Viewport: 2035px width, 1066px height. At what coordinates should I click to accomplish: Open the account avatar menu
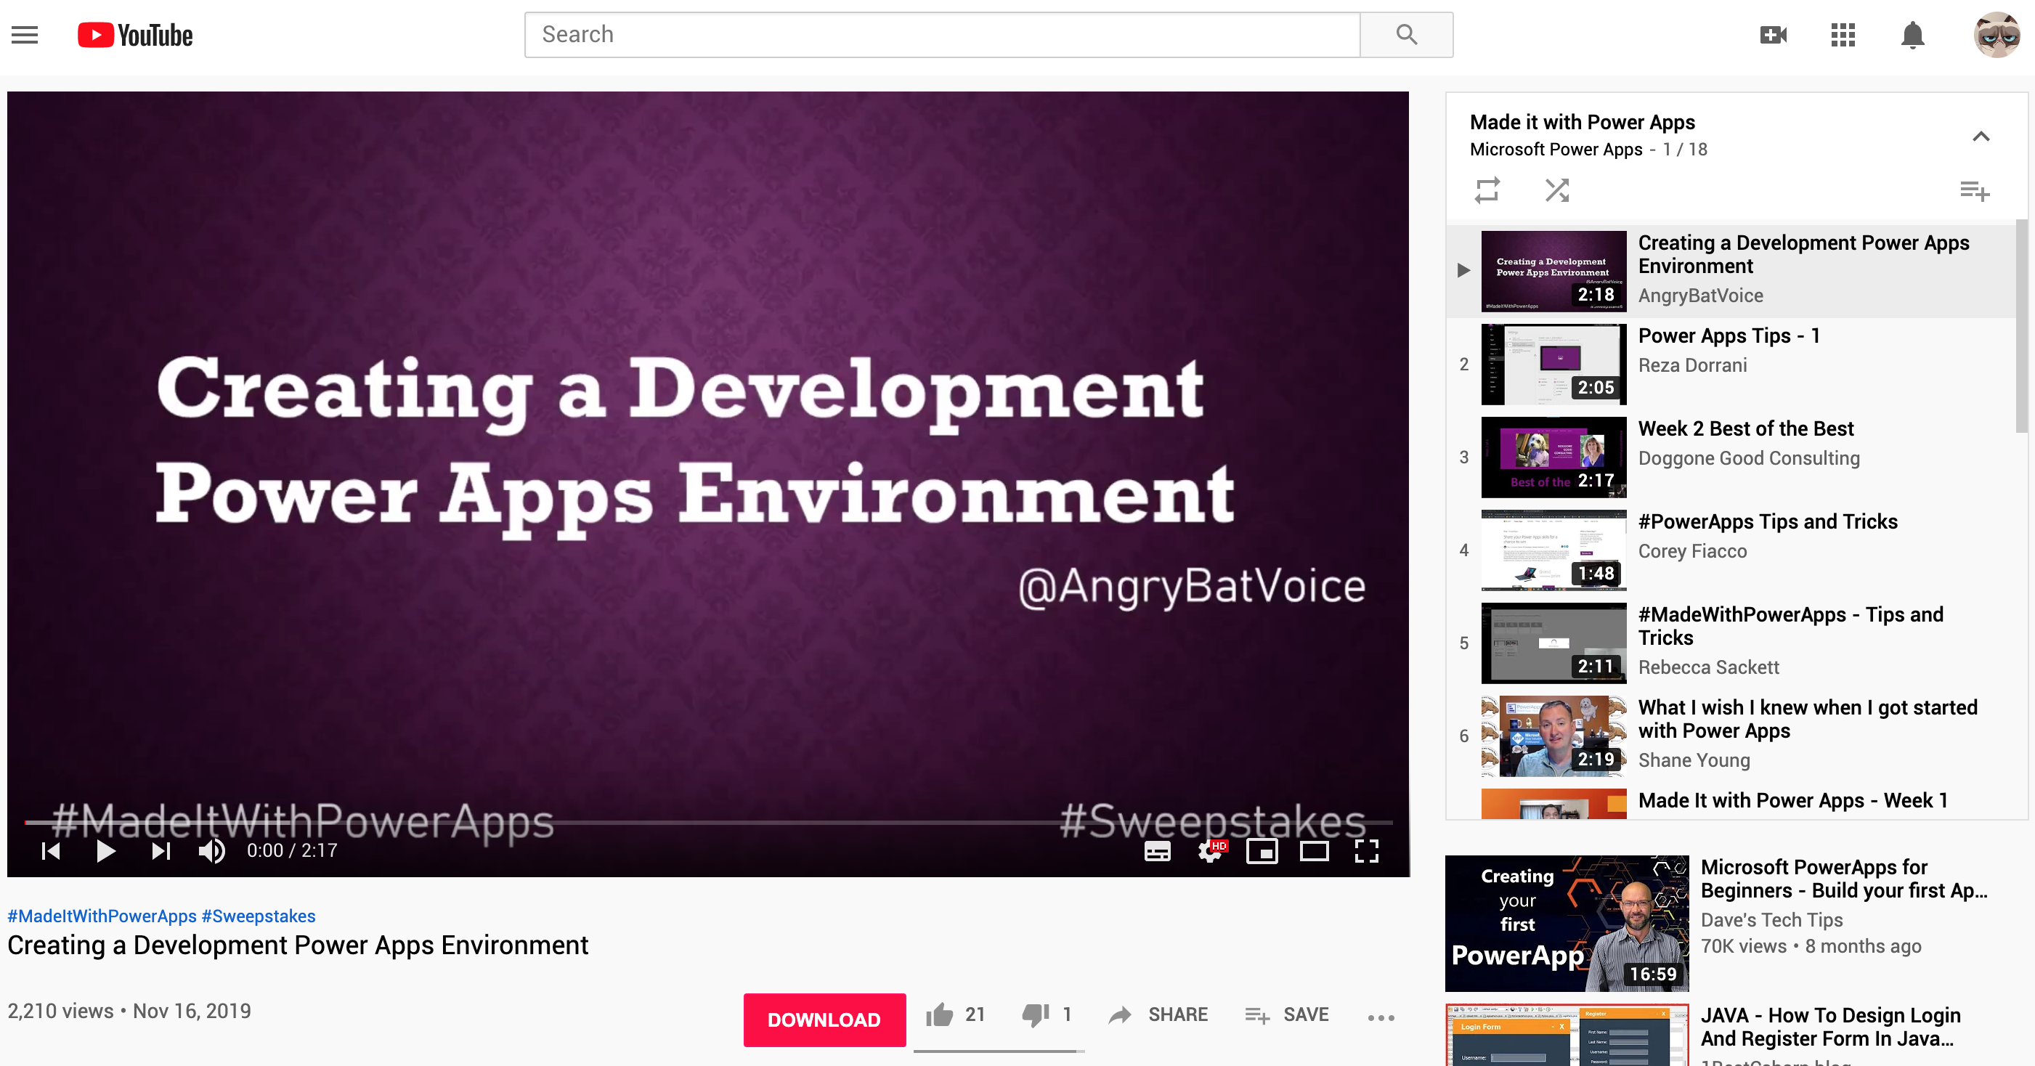tap(1997, 35)
